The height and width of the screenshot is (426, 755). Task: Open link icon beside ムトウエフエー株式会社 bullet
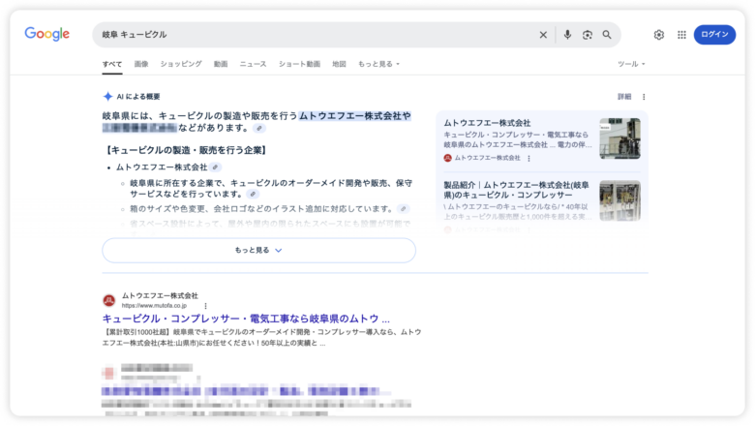click(x=215, y=167)
